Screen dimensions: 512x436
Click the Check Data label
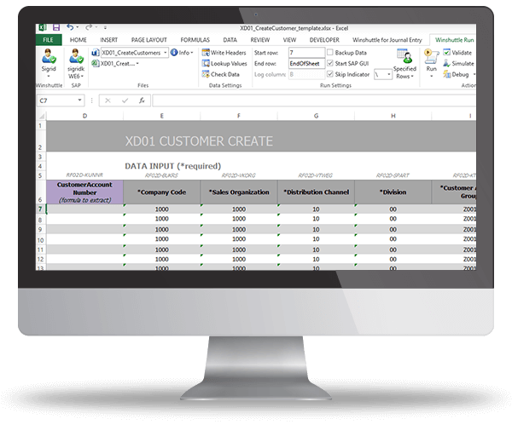tap(225, 74)
